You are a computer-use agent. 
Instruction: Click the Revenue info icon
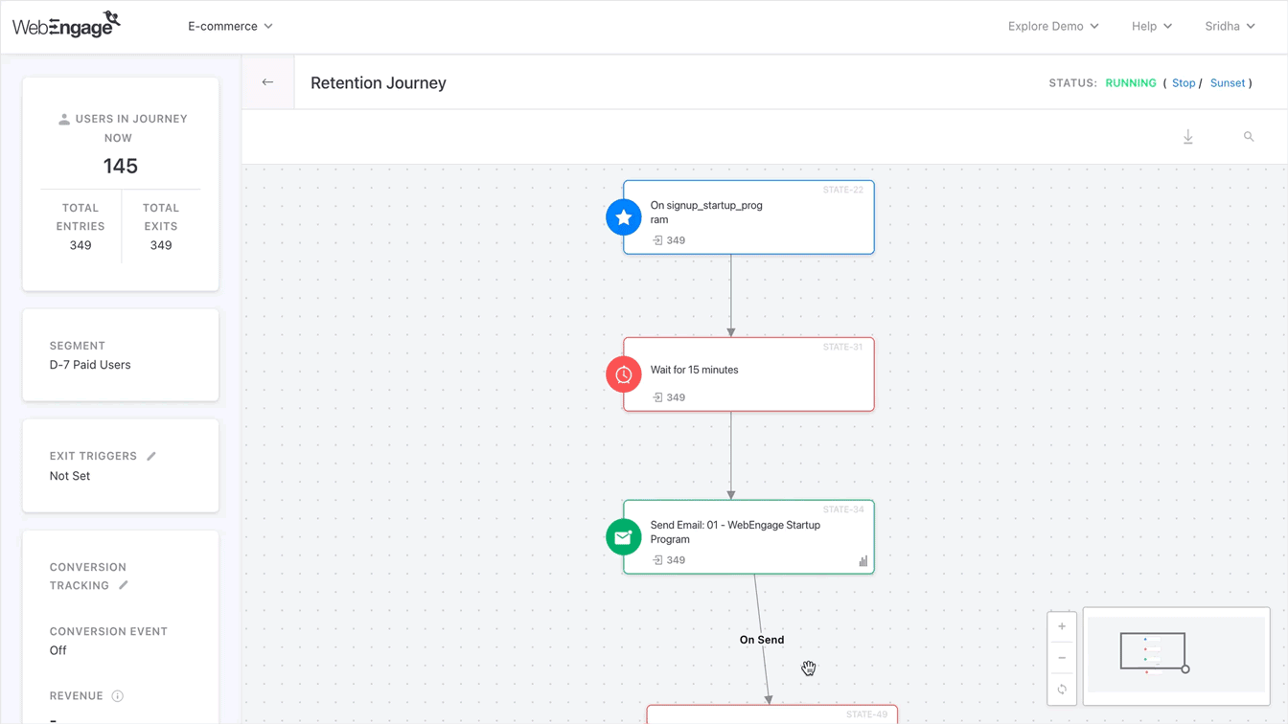pyautogui.click(x=118, y=696)
